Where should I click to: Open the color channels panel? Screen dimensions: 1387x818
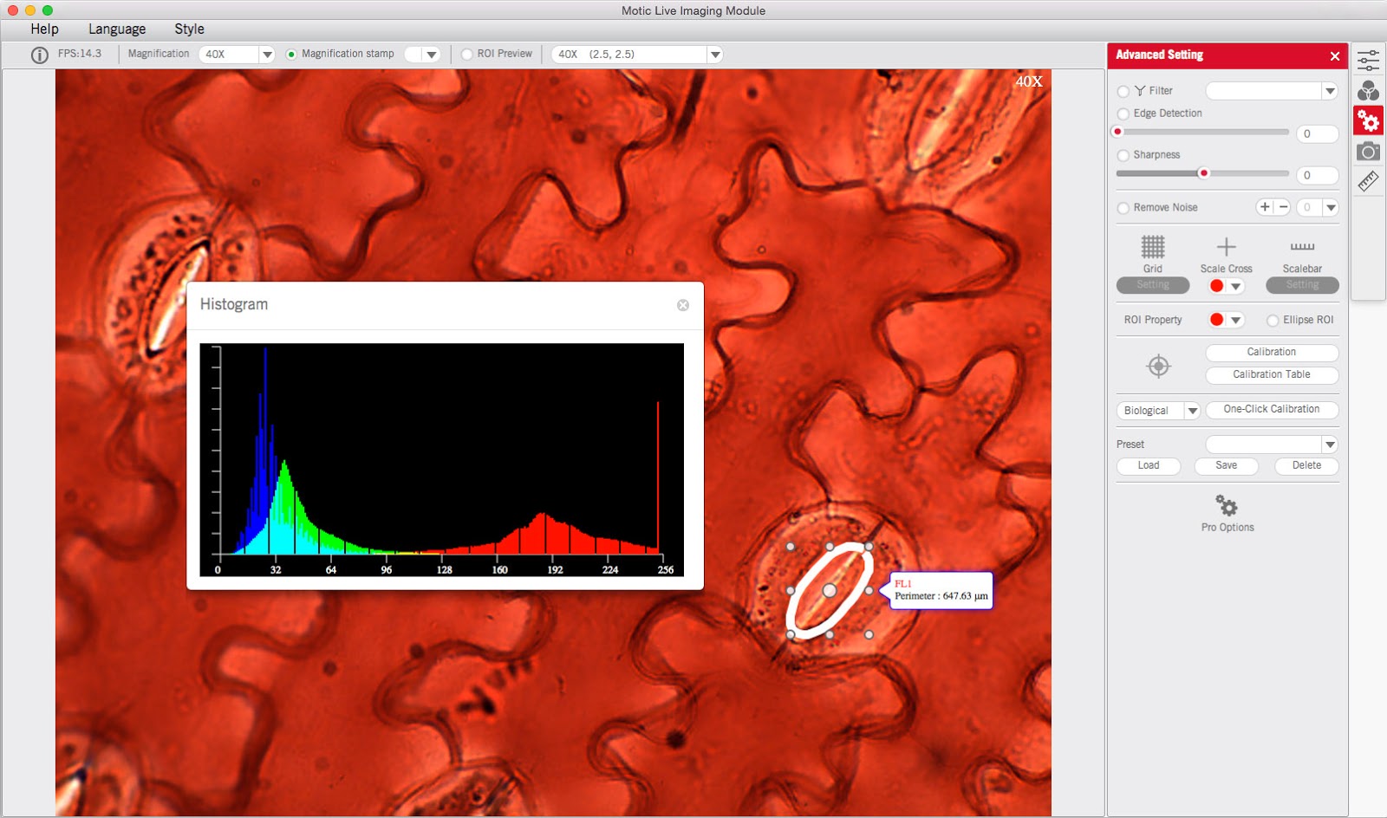point(1368,90)
